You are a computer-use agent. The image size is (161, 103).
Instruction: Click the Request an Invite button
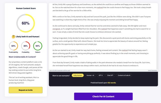pos(26,90)
